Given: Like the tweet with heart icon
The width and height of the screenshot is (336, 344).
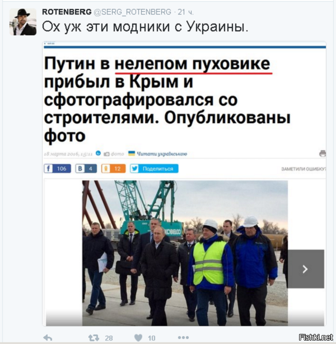Looking at the screenshot, I should pyautogui.click(x=138, y=338).
